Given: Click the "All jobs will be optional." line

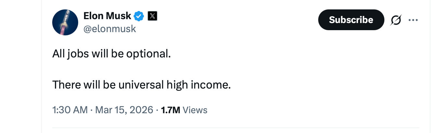Looking at the screenshot, I should click(x=111, y=54).
